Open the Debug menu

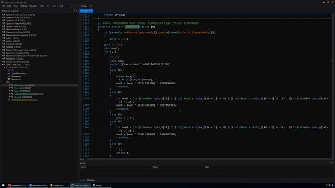(24, 6)
